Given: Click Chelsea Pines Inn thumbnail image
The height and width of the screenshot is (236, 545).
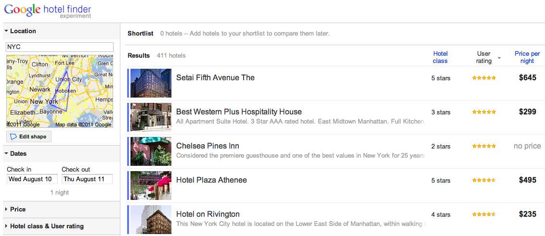Looking at the screenshot, I should (151, 151).
